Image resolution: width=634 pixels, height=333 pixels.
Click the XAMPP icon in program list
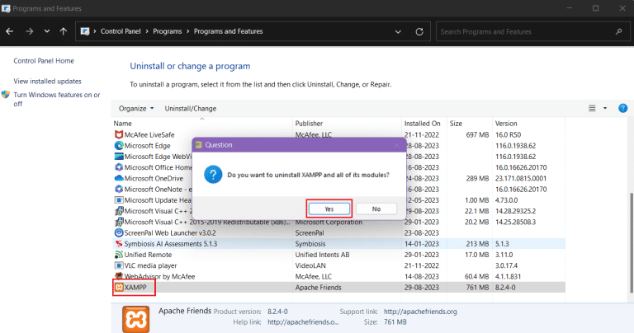coord(118,288)
